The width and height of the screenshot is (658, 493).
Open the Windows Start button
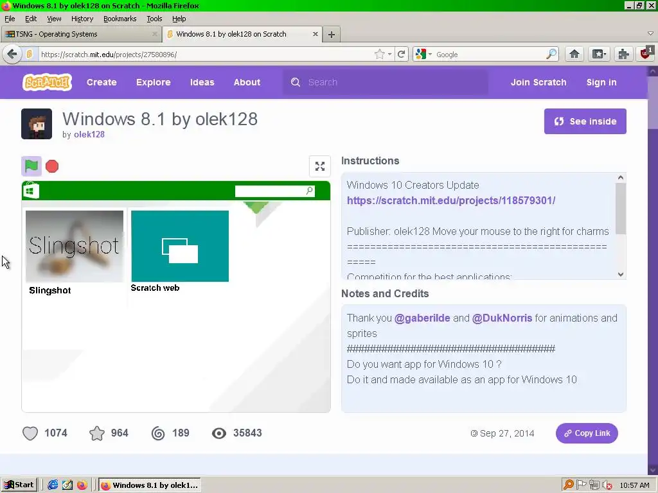[19, 485]
